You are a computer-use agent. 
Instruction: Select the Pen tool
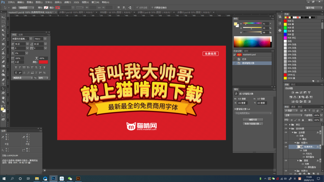[3, 80]
